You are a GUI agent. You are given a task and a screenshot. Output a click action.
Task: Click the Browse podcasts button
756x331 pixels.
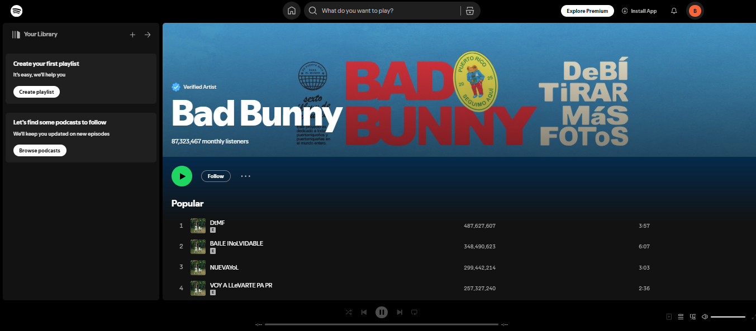pyautogui.click(x=40, y=151)
